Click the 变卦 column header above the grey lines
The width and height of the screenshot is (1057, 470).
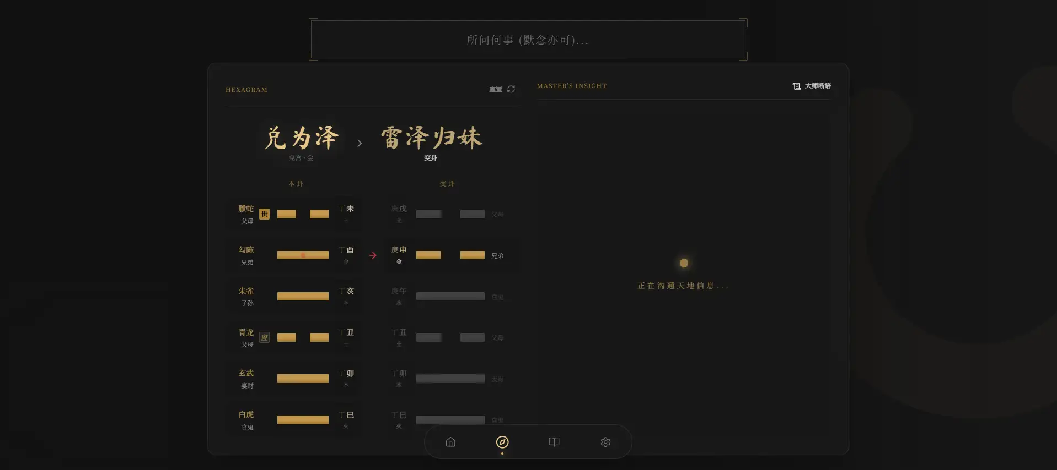(x=447, y=184)
